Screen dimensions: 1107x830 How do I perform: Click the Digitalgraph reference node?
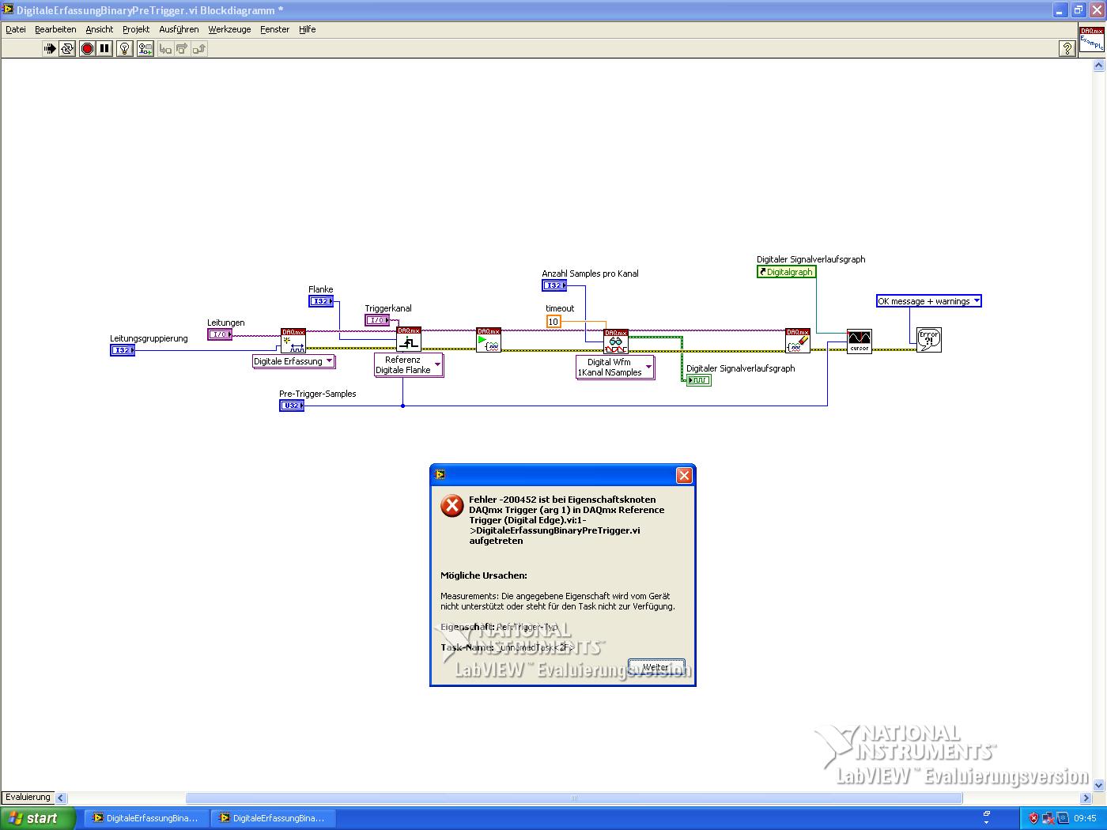click(x=786, y=272)
